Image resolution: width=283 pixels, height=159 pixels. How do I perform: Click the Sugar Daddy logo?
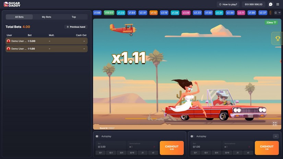(12, 4)
